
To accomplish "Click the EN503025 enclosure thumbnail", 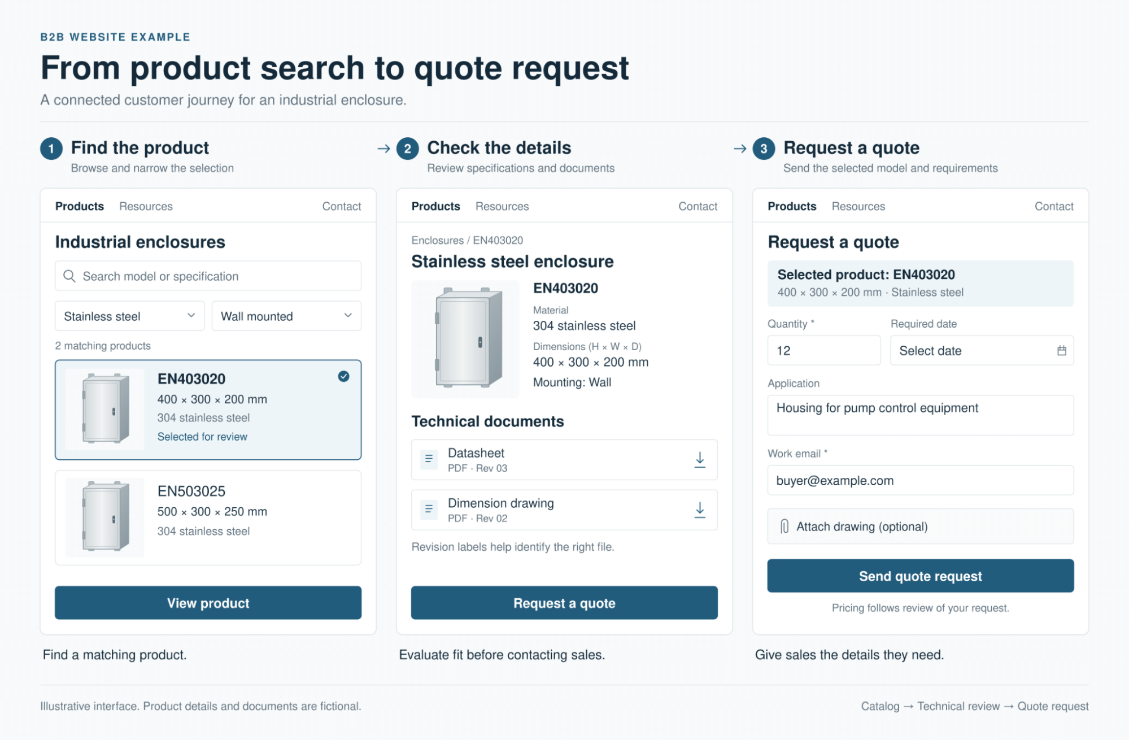I will [x=104, y=517].
